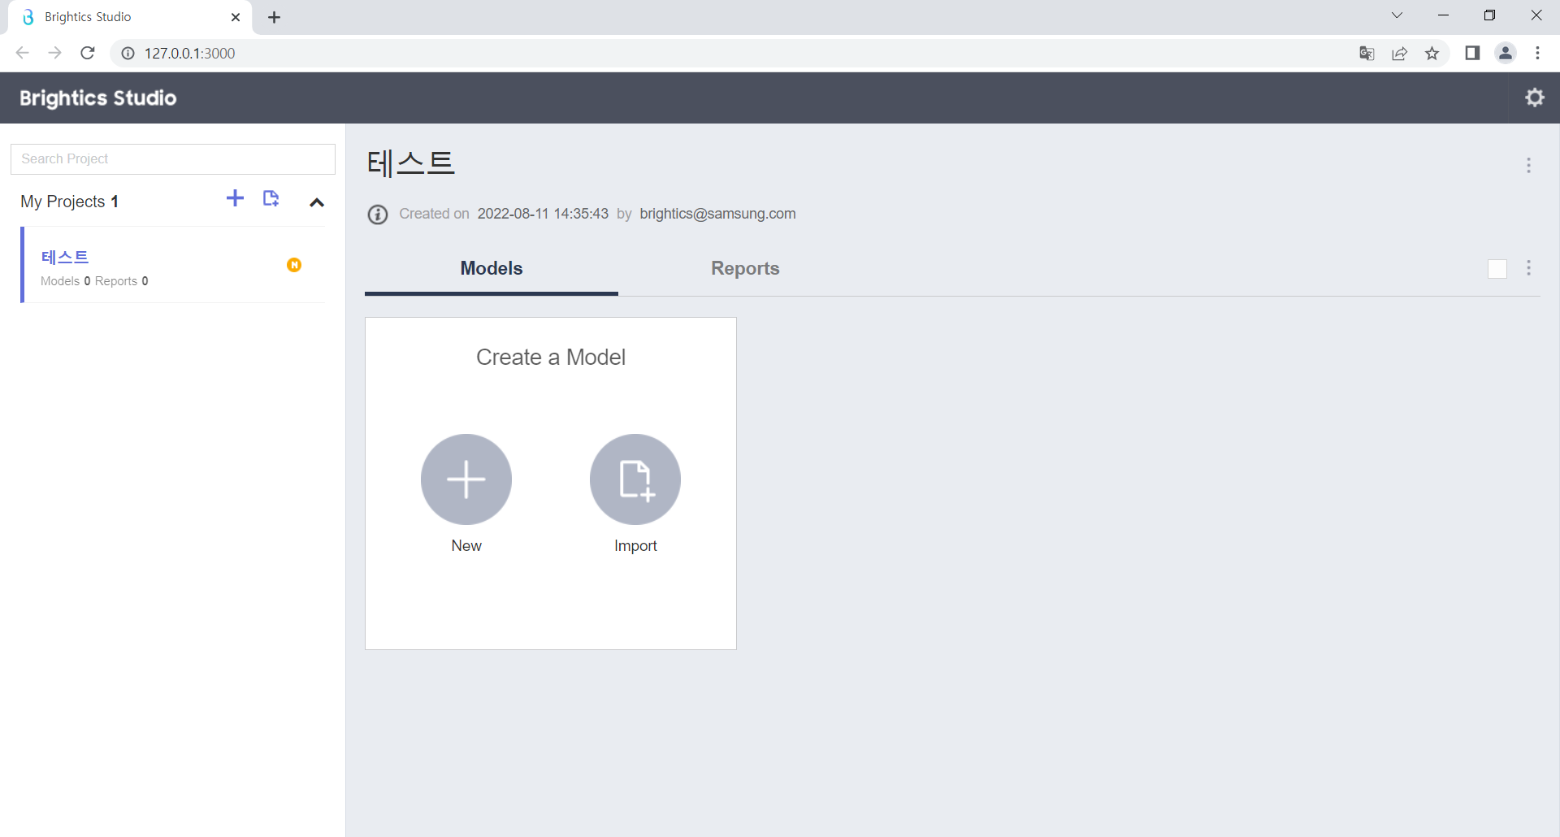This screenshot has height=837, width=1560.
Task: Click the address bar URL 127.0.0.1:3000
Action: 190,54
